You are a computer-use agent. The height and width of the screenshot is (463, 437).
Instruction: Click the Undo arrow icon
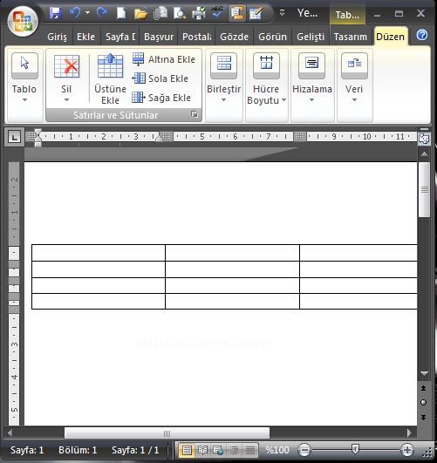(x=75, y=13)
